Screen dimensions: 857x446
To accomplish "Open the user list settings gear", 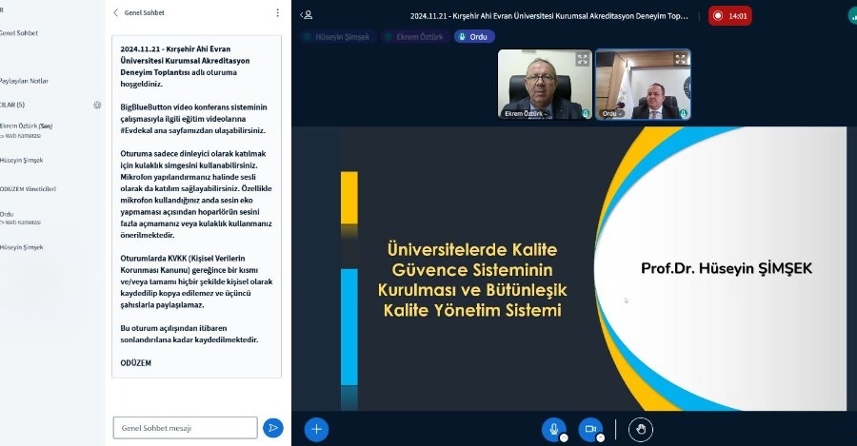I will coord(97,105).
